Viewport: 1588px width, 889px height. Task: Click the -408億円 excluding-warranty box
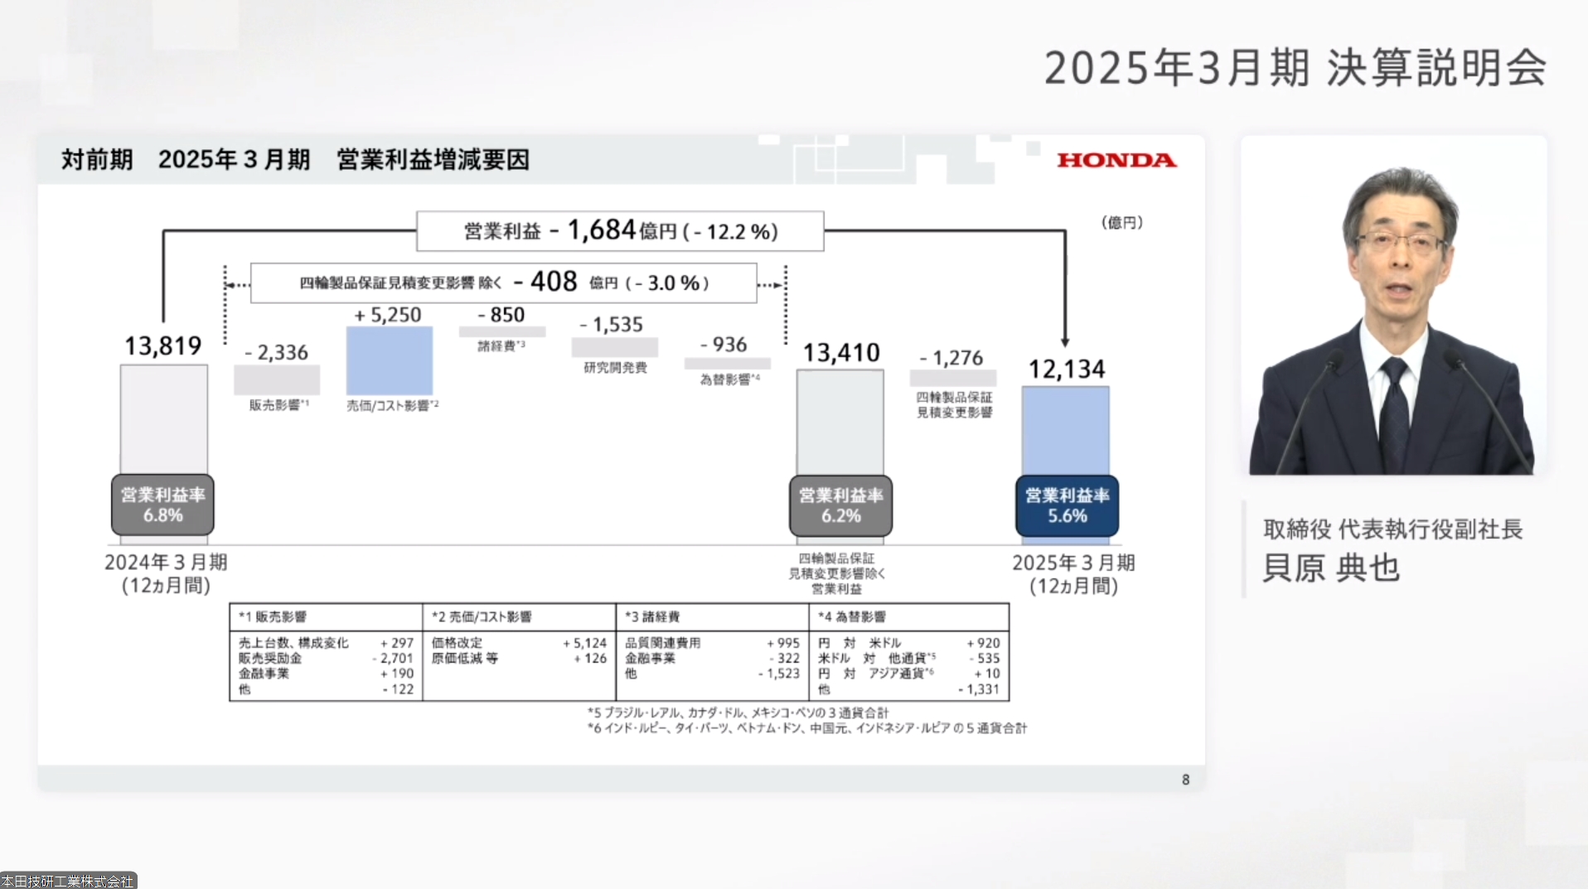(503, 283)
